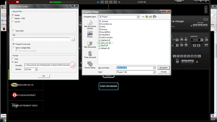Set loop IN point
Viewport: 217px width, 122px height.
tap(184, 62)
